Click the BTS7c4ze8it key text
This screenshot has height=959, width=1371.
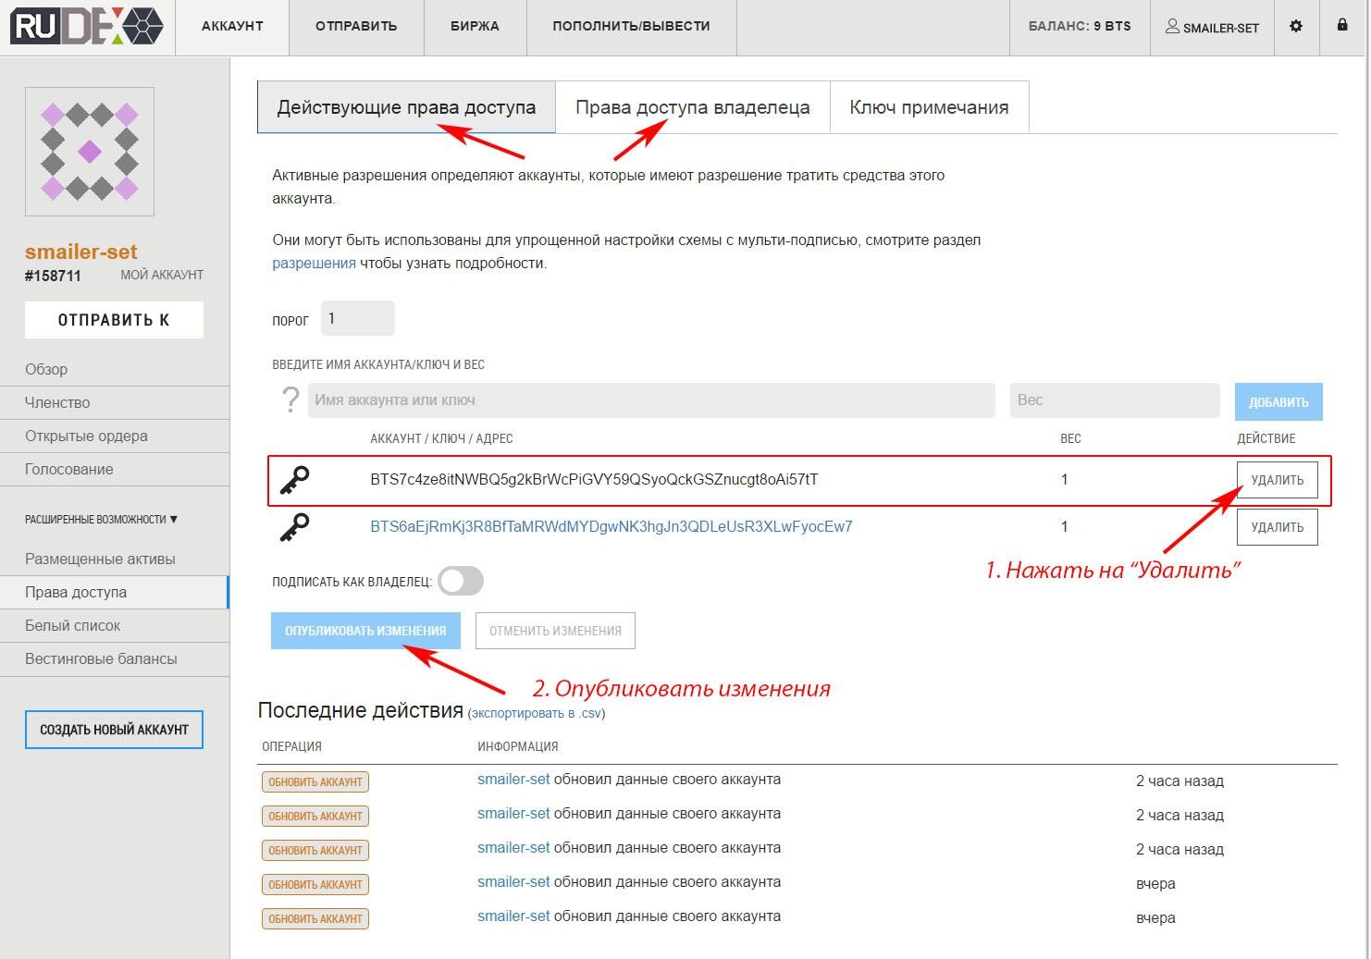[594, 479]
